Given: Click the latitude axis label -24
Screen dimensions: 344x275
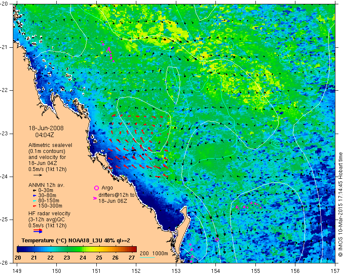Looking at the screenshot, I should click(4, 177).
